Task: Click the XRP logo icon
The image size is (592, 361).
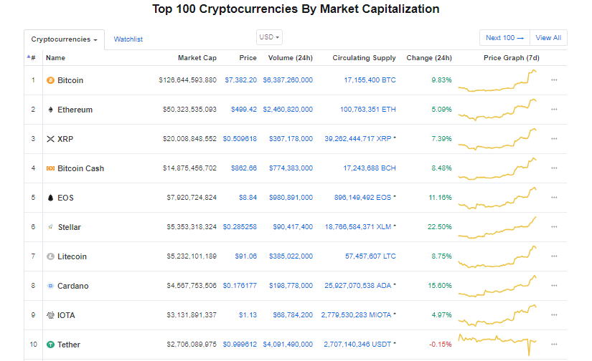Action: pyautogui.click(x=50, y=139)
